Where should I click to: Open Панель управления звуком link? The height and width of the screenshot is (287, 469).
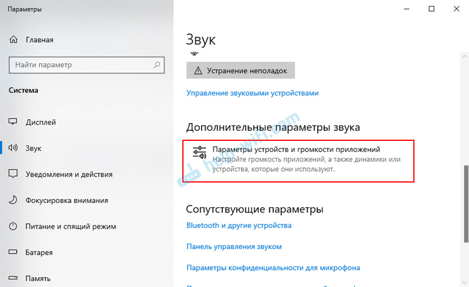point(234,247)
